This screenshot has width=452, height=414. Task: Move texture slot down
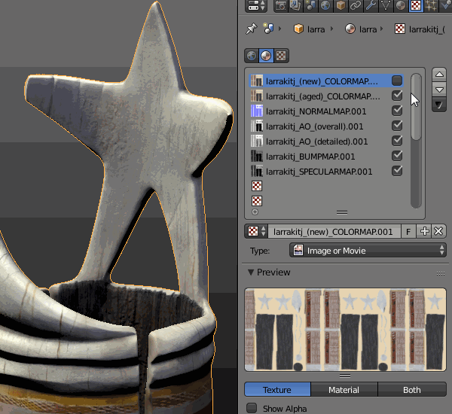click(439, 90)
